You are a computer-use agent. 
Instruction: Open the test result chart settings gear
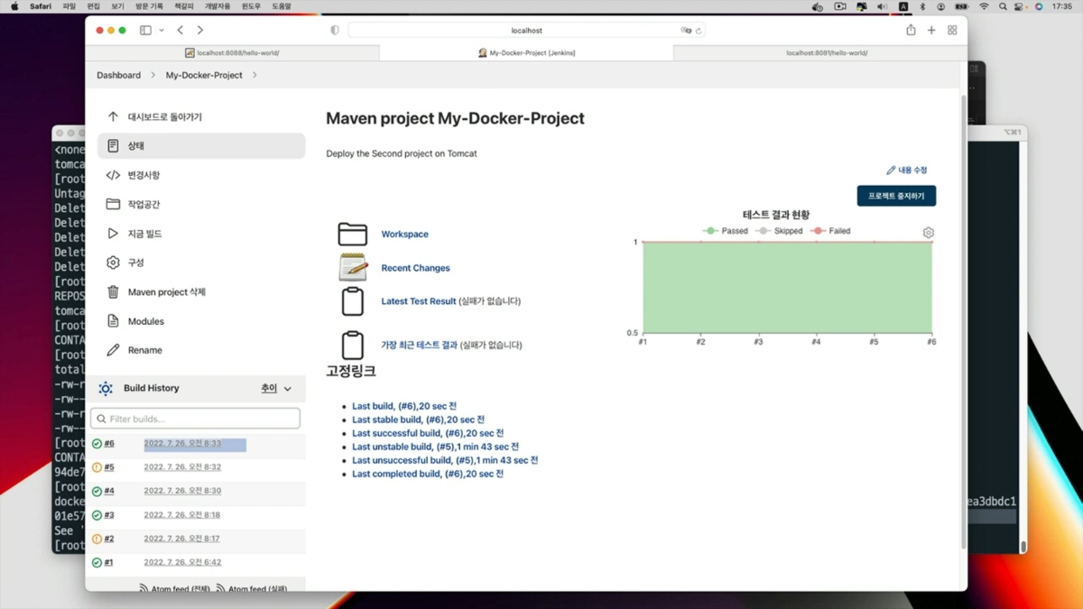928,233
